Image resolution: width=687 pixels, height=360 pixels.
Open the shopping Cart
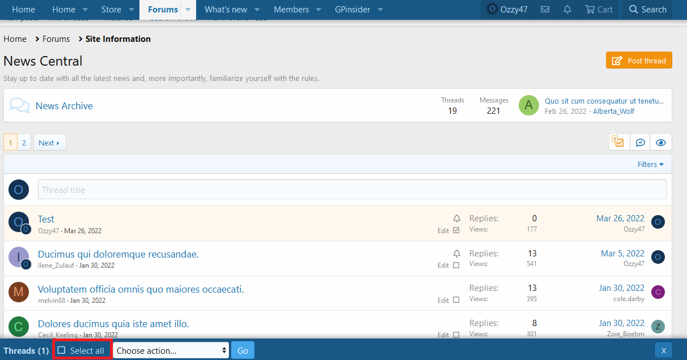tap(599, 10)
